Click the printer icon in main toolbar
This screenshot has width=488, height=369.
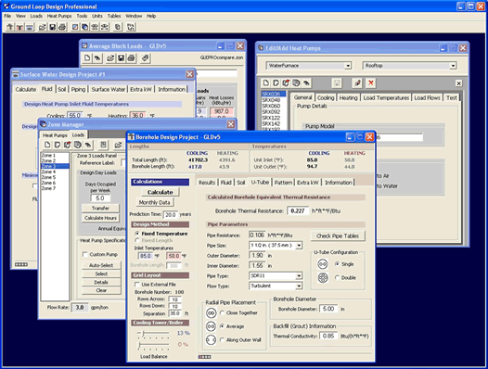62,27
